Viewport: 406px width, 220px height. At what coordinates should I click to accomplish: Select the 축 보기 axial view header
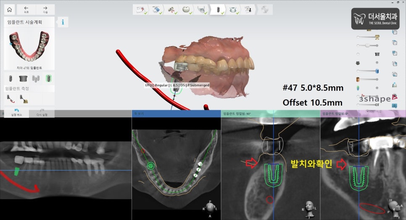point(177,114)
